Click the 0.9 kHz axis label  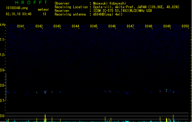click(2, 70)
